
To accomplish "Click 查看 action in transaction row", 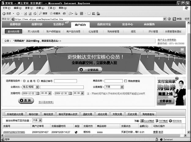I will click(x=155, y=132).
